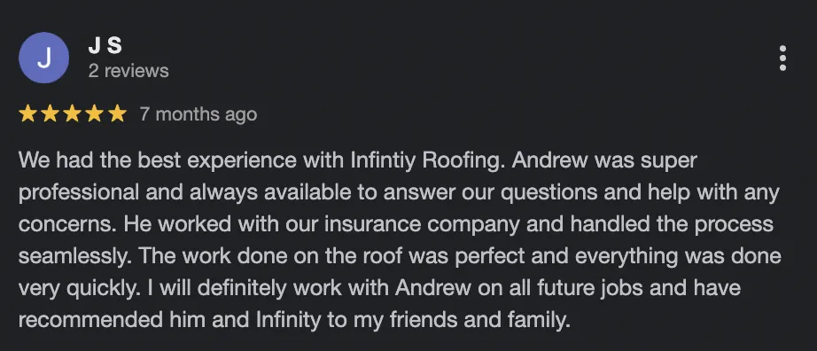This screenshot has height=351, width=817.
Task: Click the word Roofing in first line
Action: pyautogui.click(x=463, y=160)
